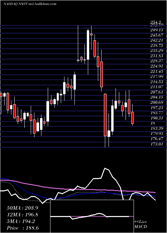Click the 12MA : 196.8 readout
Screen dimensions: 167x233
[22, 215]
